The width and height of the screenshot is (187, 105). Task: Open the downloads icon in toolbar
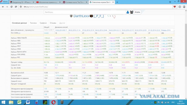(180, 7)
